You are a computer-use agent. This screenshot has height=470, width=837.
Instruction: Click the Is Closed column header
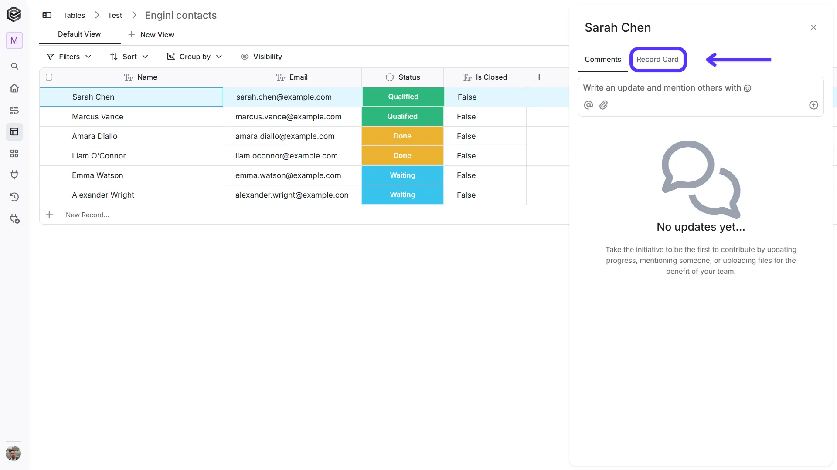[x=485, y=77]
